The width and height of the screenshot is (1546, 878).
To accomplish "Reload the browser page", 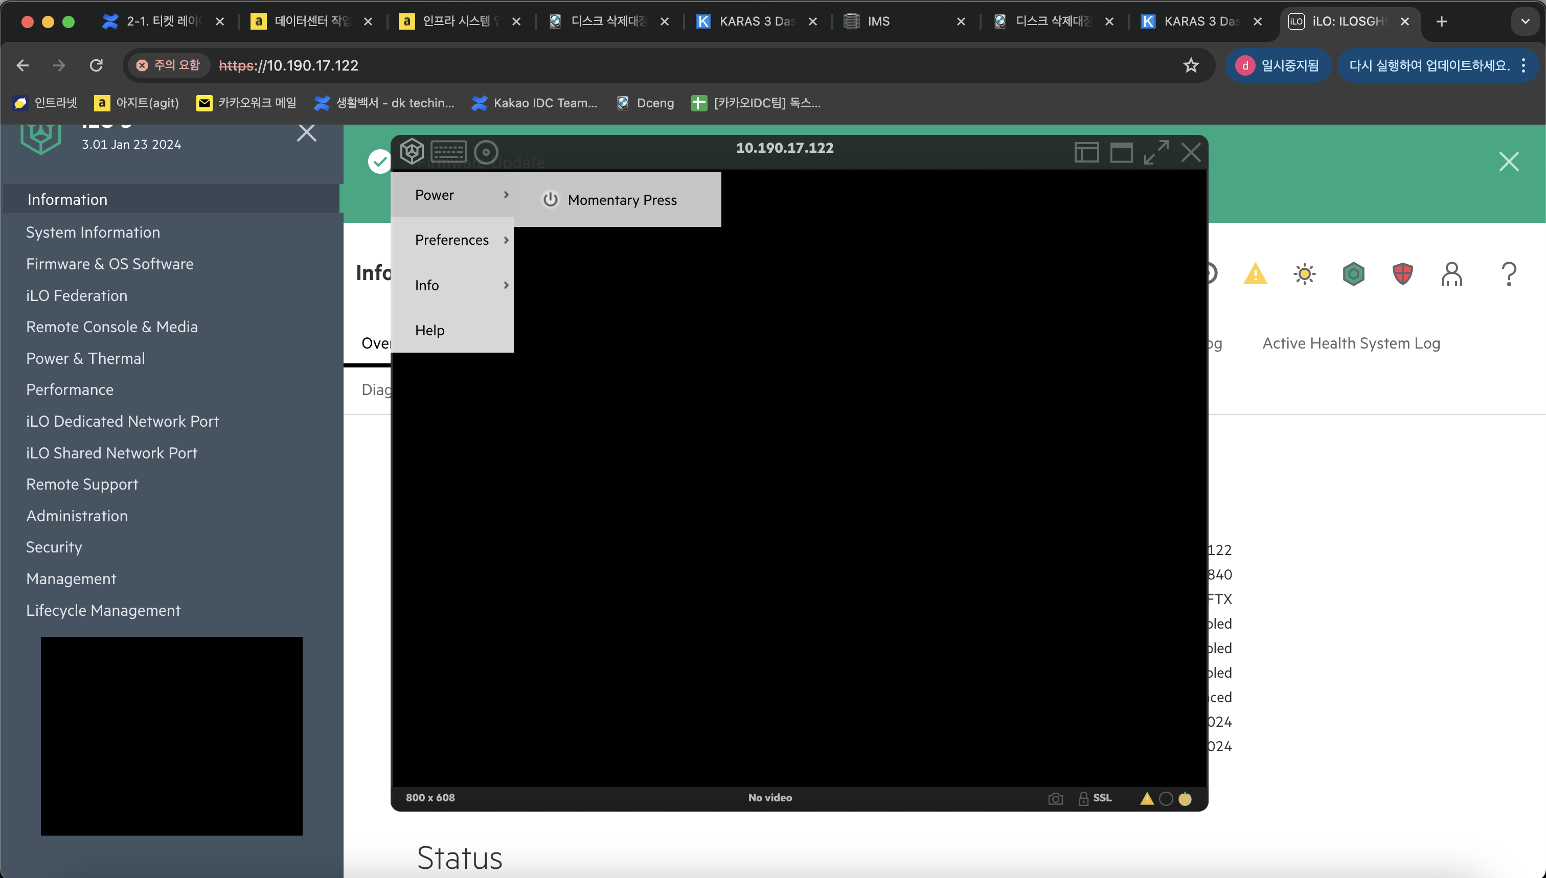I will [x=96, y=65].
